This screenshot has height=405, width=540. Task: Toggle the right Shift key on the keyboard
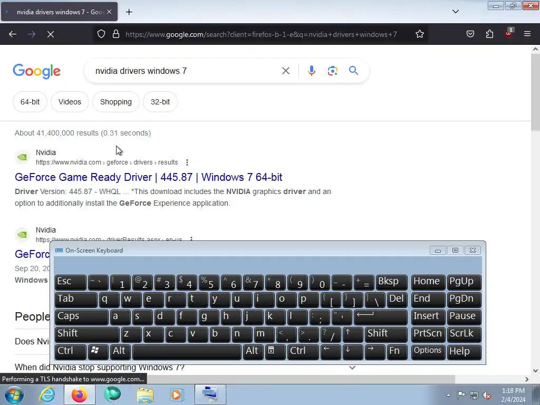click(386, 334)
